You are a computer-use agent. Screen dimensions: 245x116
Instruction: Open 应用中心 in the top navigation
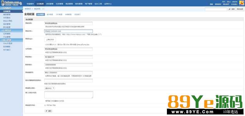click(x=108, y=4)
